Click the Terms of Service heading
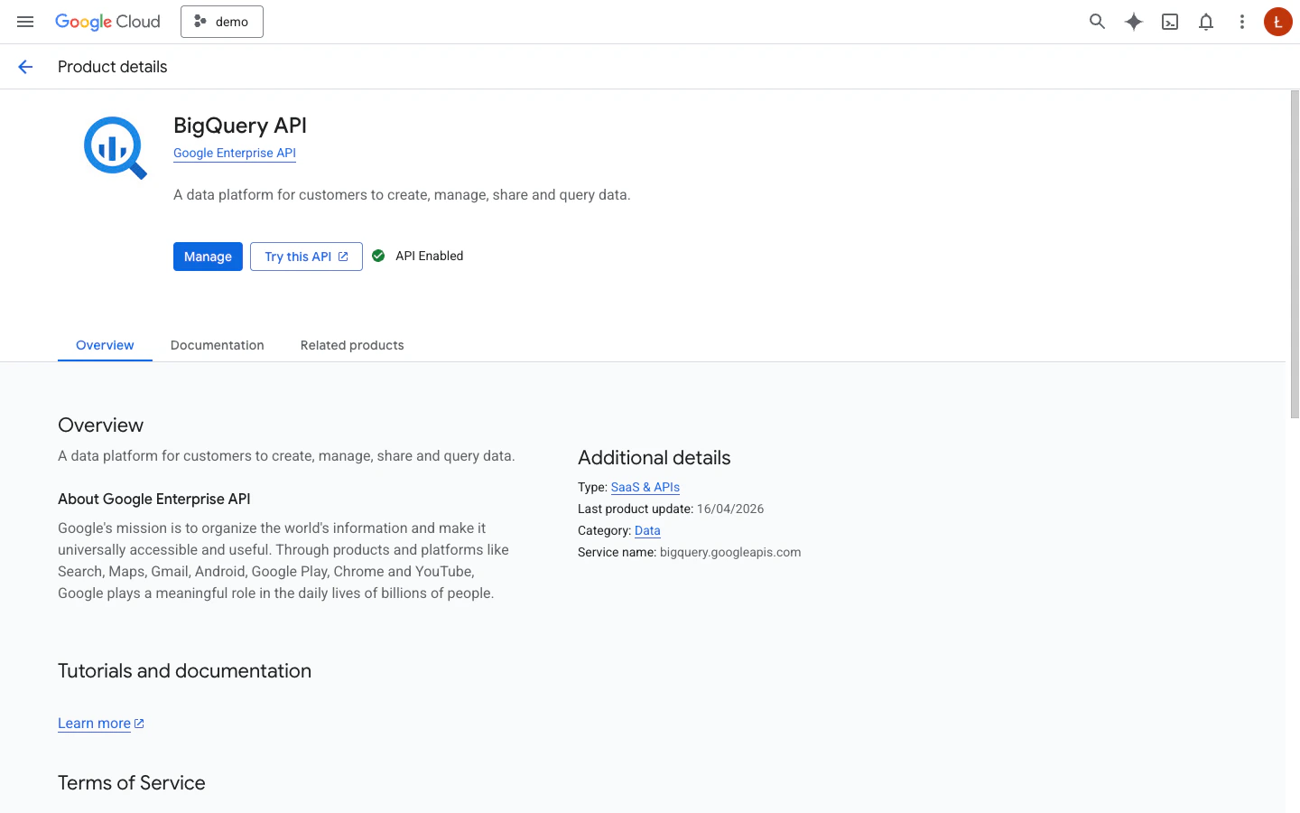1300x813 pixels. point(132,783)
